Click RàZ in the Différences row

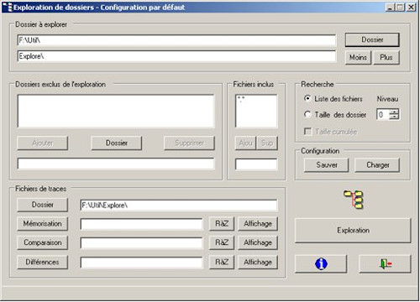click(x=222, y=262)
